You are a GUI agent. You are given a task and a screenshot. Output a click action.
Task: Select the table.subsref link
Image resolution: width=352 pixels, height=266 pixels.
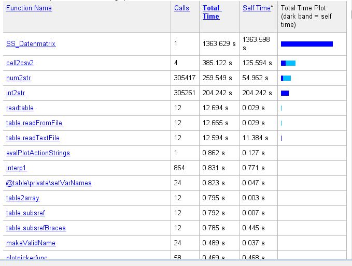(26, 213)
